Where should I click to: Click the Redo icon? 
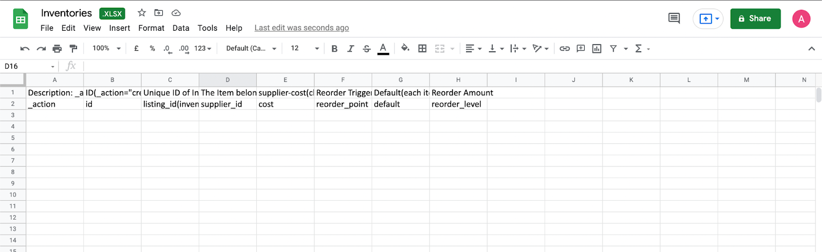(x=41, y=49)
